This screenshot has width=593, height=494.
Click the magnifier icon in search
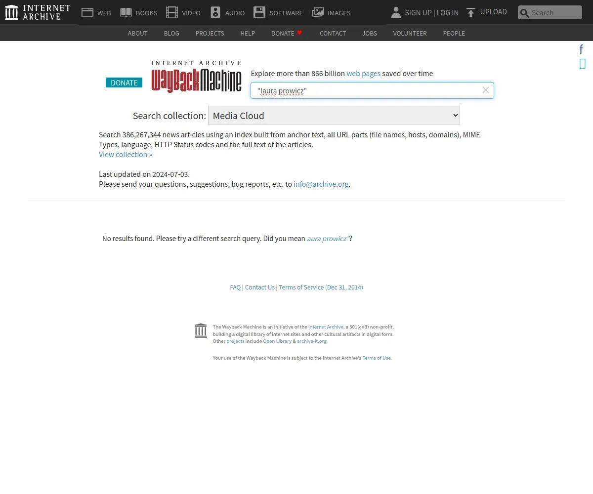click(524, 13)
